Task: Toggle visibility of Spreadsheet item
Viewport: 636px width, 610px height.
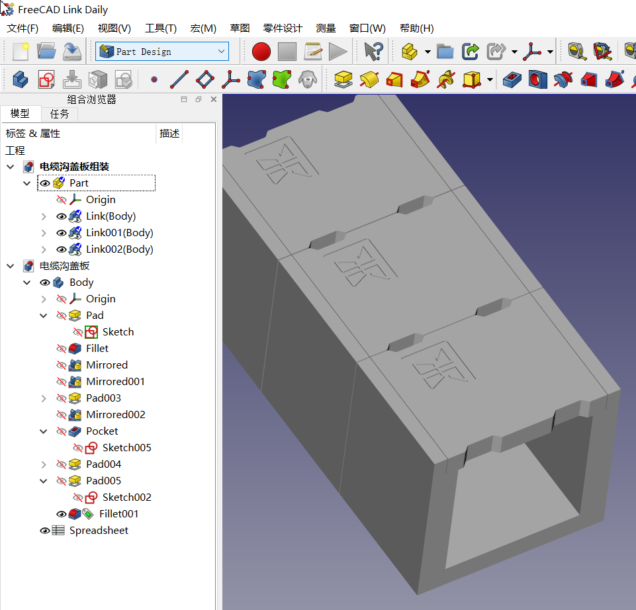Action: pos(45,531)
